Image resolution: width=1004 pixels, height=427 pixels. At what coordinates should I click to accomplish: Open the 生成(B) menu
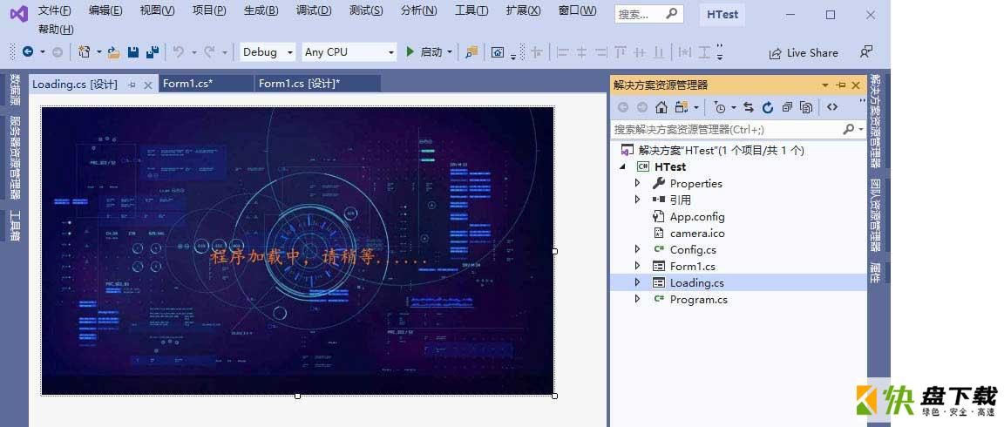point(261,10)
